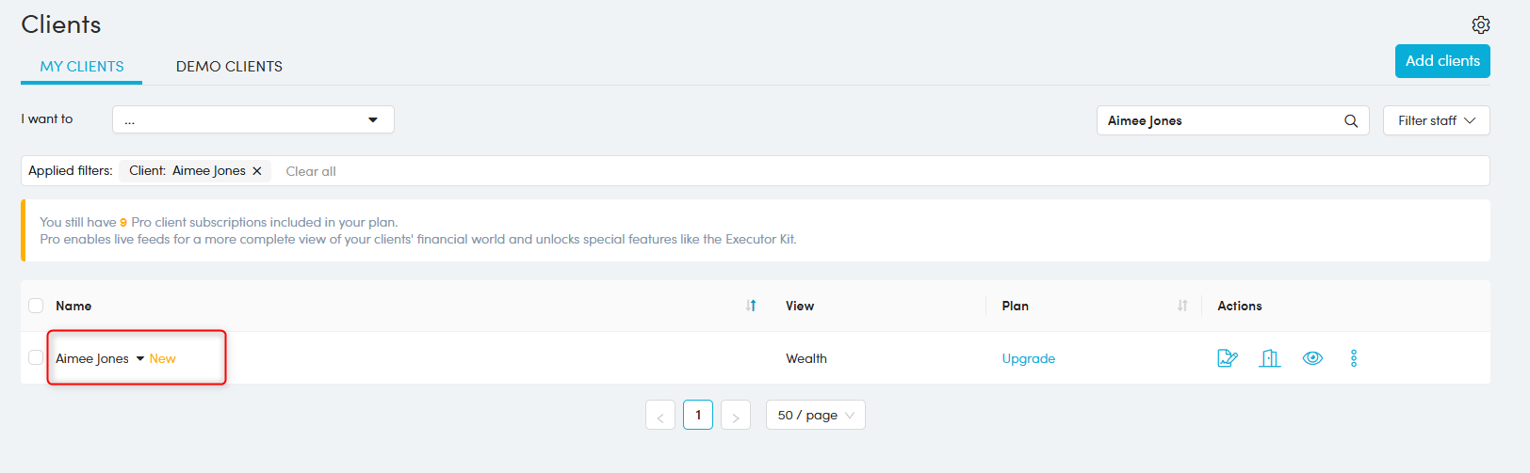Select the Aimee Jones row checkbox
Viewport: 1530px width, 473px height.
[36, 357]
